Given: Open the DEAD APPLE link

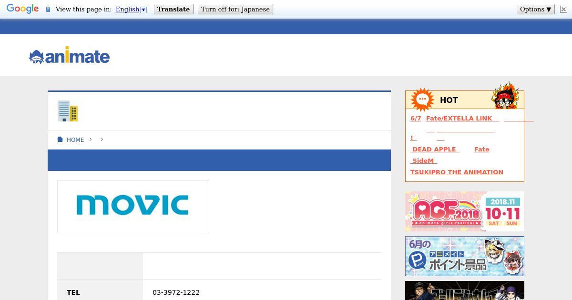Looking at the screenshot, I should (435, 149).
